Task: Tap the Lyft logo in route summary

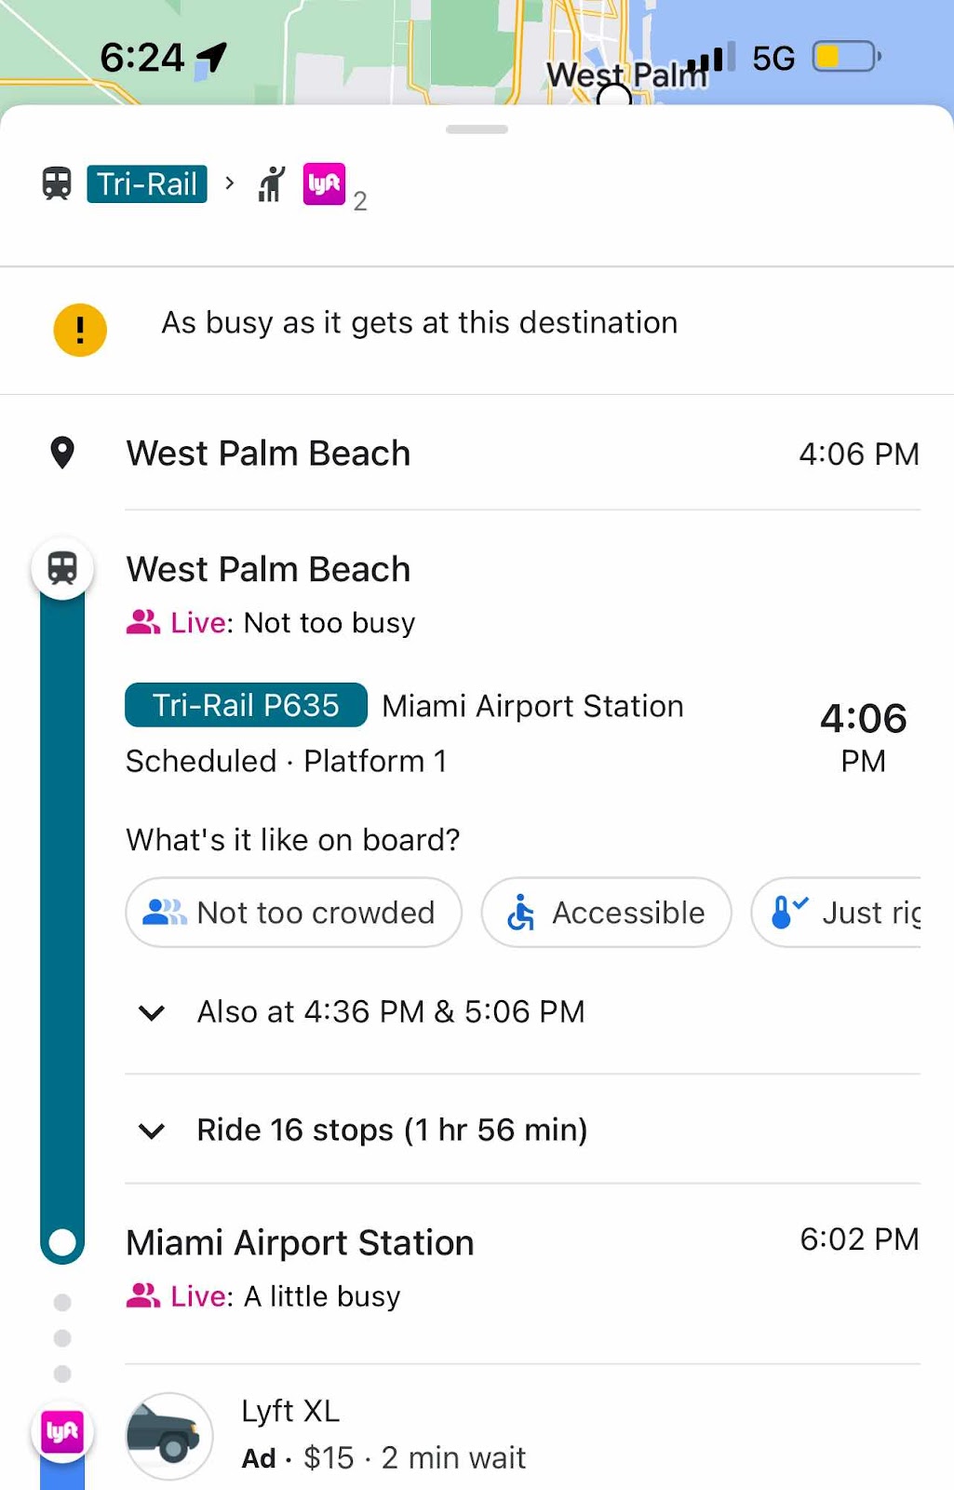Action: 324,183
